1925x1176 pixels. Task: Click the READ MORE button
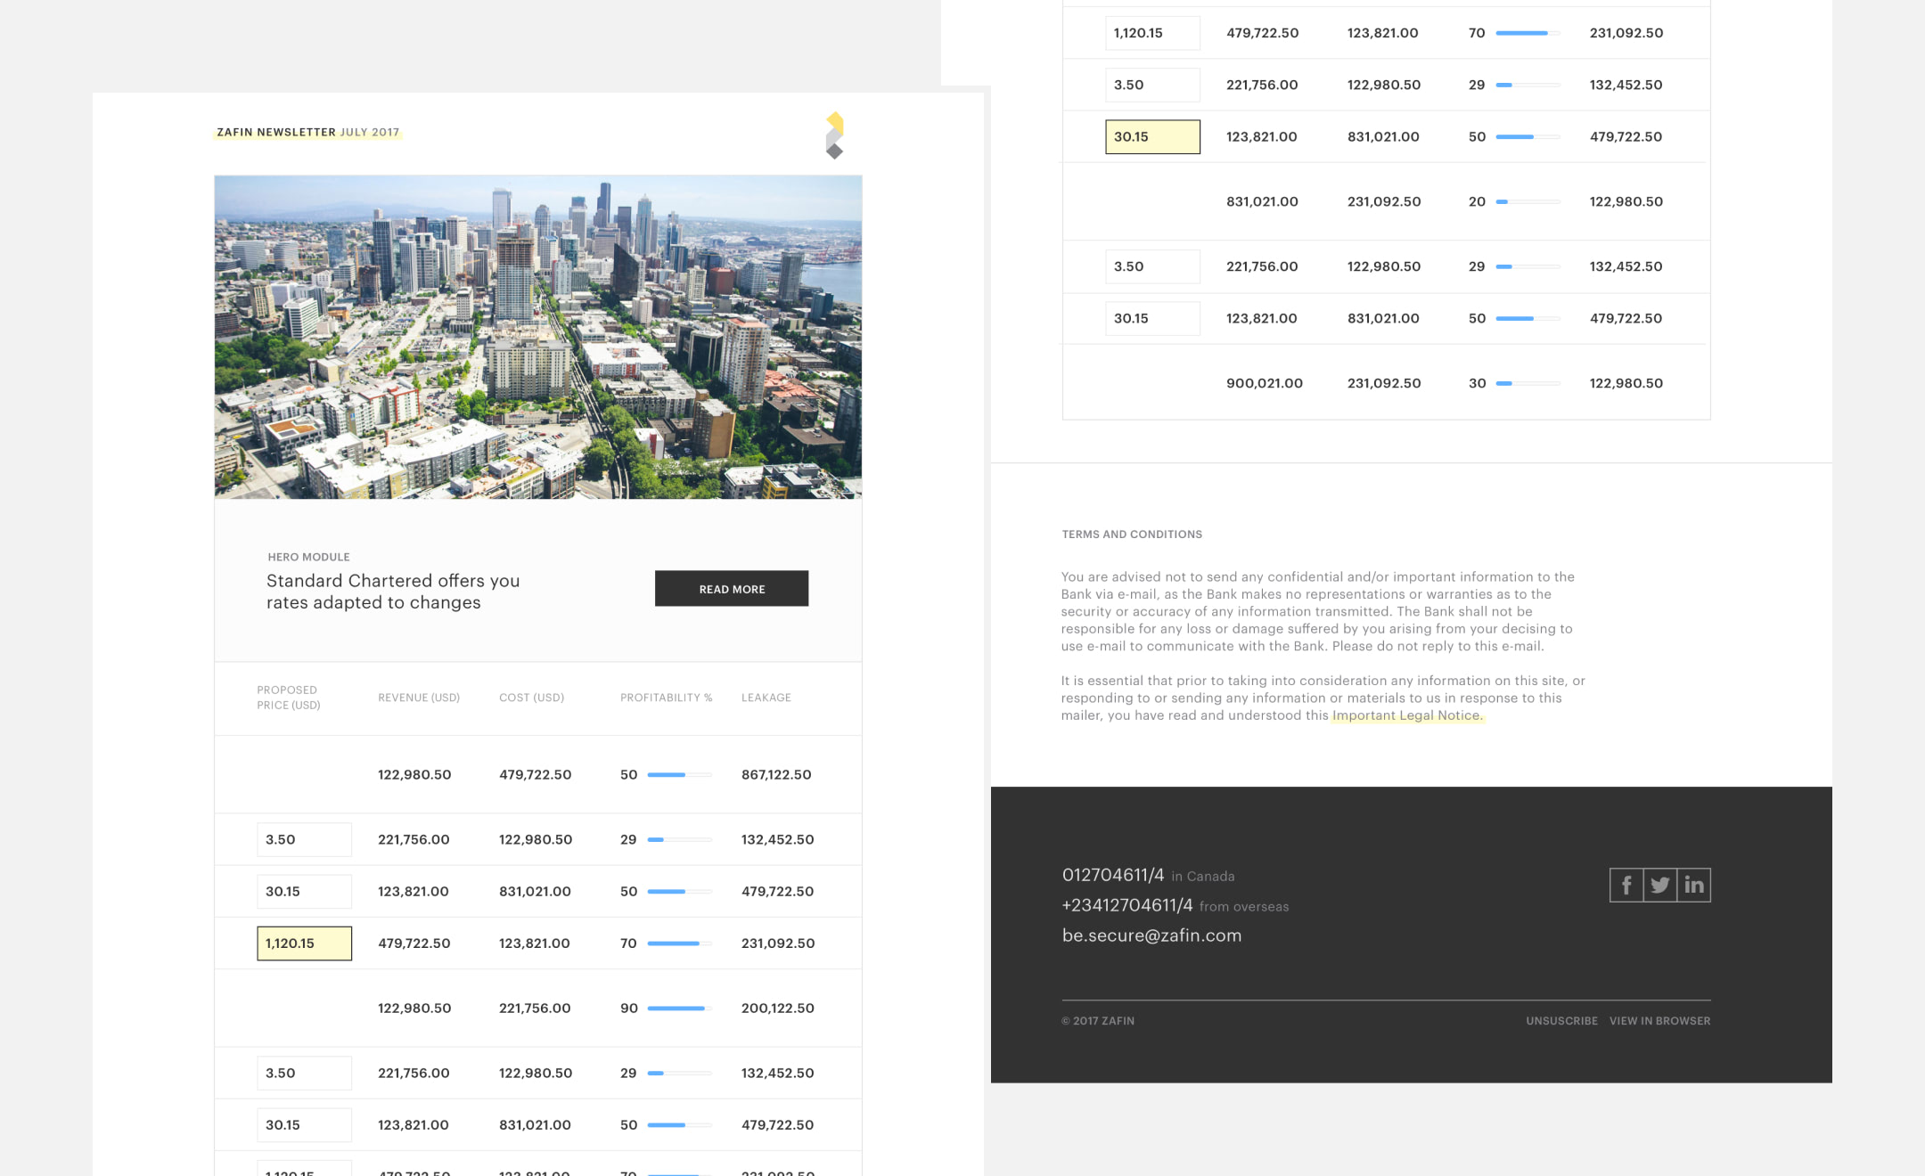(x=732, y=589)
